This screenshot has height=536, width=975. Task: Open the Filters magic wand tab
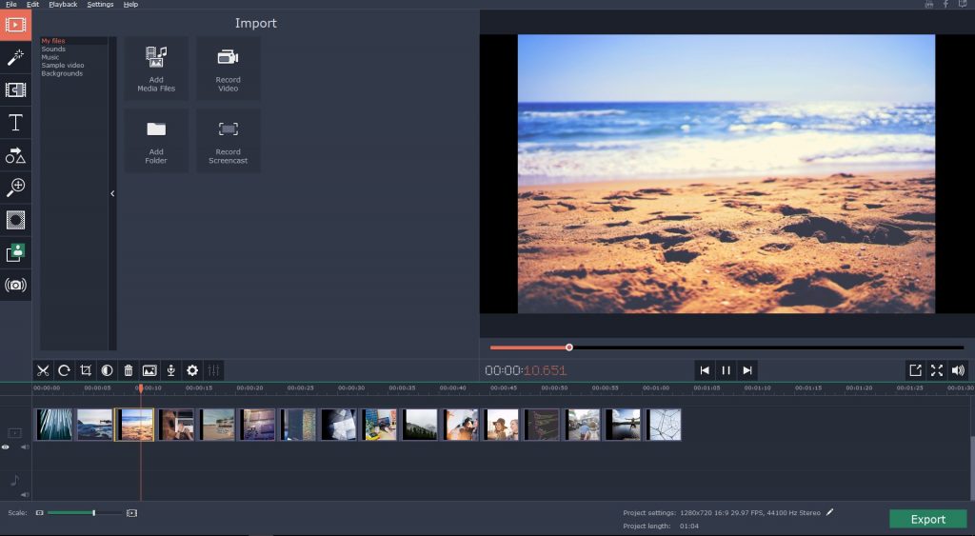pyautogui.click(x=15, y=58)
